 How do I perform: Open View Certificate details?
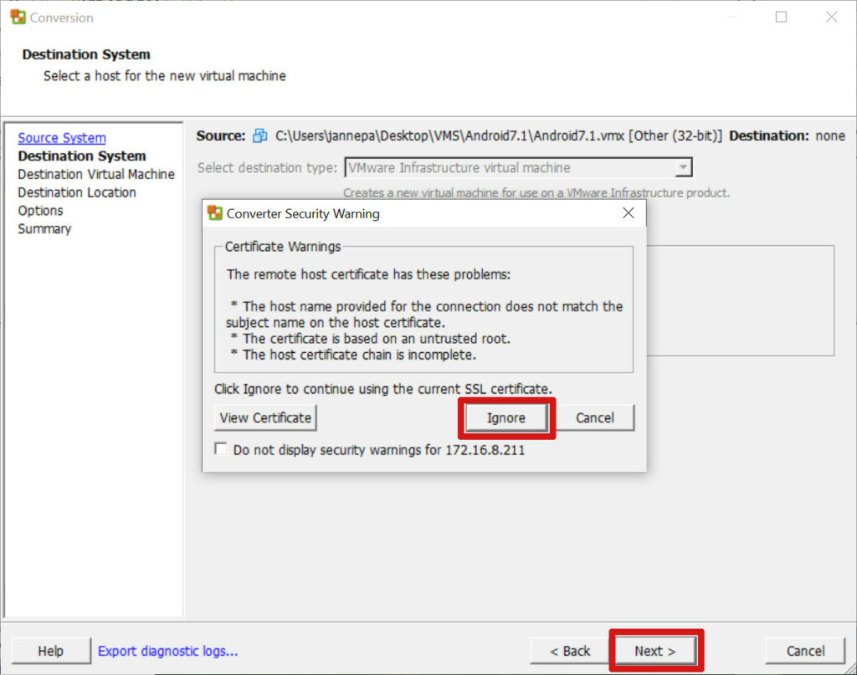(x=265, y=417)
